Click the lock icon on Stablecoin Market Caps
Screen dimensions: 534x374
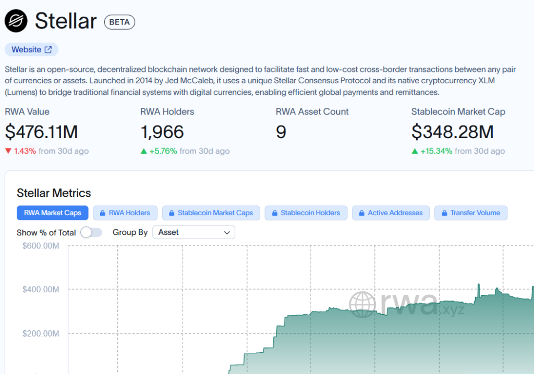(x=172, y=213)
